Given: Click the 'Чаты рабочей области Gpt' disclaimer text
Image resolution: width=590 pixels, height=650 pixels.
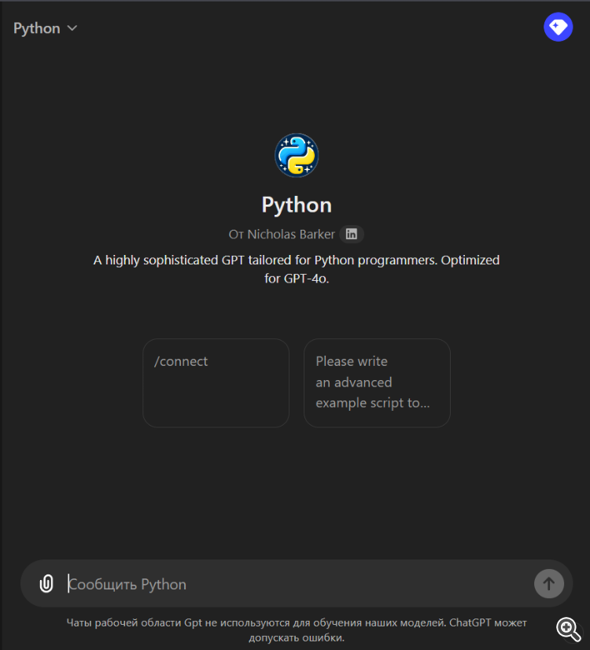Looking at the screenshot, I should [297, 630].
